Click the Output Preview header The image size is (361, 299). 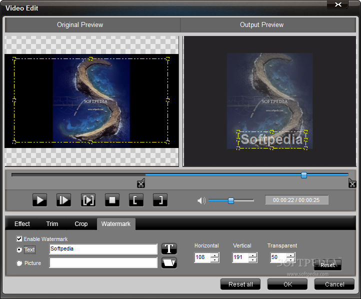click(x=261, y=24)
